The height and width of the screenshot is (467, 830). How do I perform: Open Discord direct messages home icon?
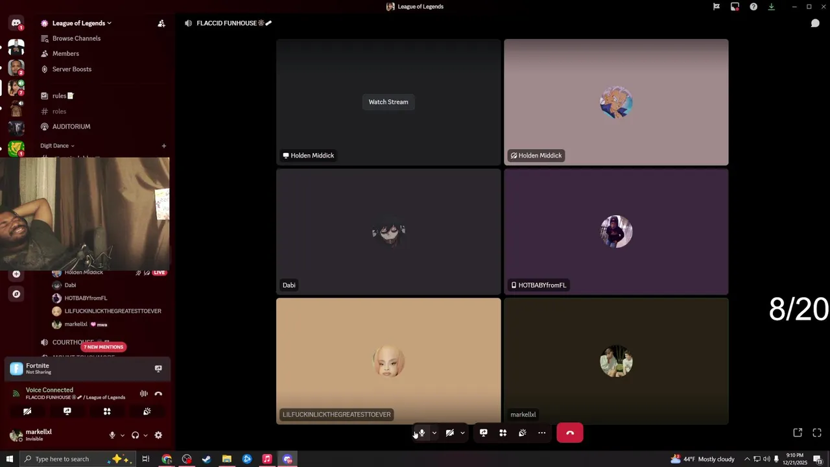(x=16, y=23)
